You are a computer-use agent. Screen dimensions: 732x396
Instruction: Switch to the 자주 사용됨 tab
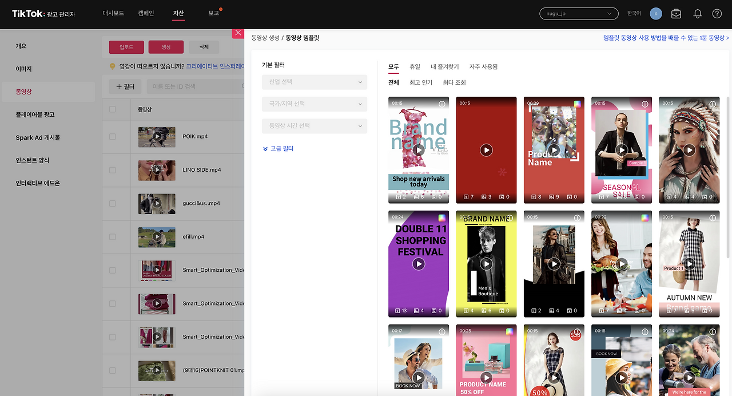(x=483, y=67)
